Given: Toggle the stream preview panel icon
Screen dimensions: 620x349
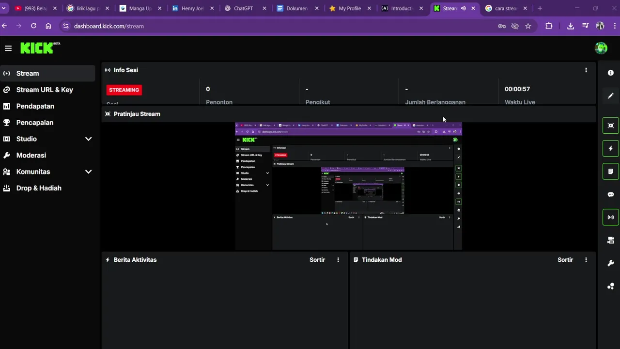Looking at the screenshot, I should click(611, 126).
